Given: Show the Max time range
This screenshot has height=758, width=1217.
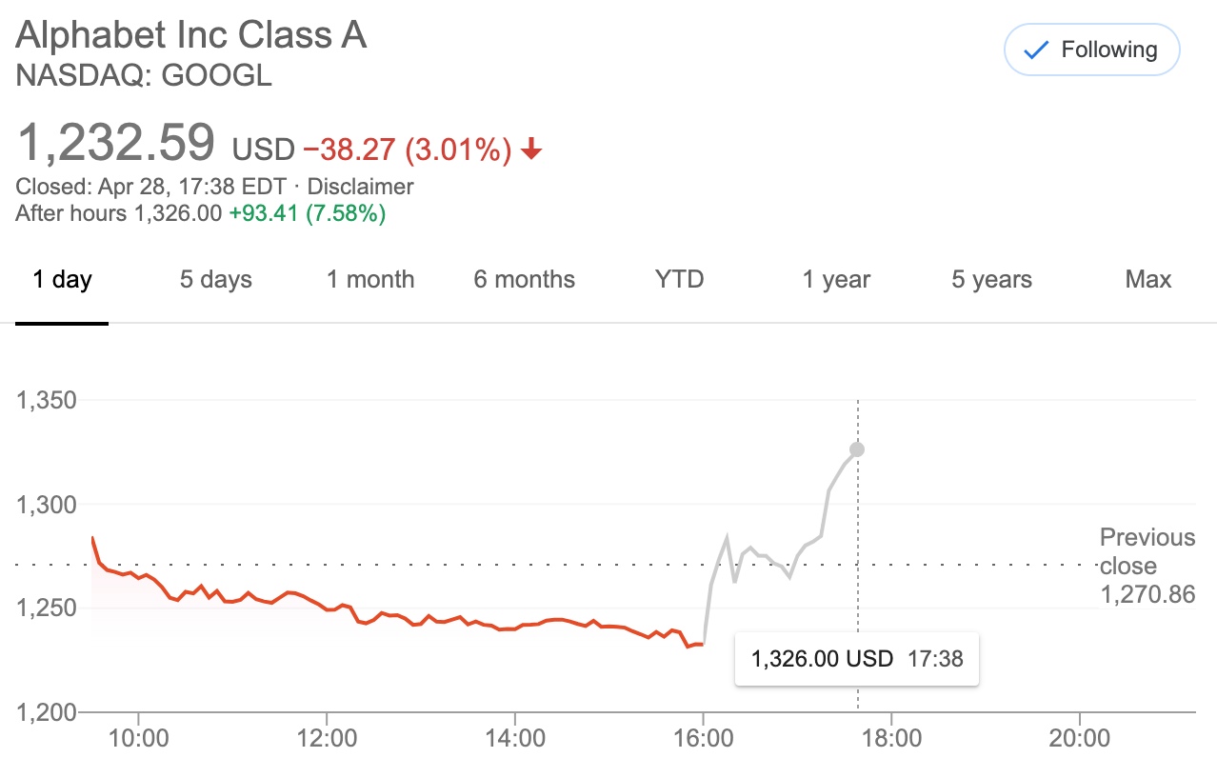Looking at the screenshot, I should (1148, 279).
